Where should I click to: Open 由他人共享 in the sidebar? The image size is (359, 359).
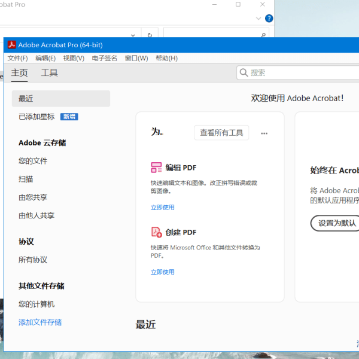(x=36, y=215)
